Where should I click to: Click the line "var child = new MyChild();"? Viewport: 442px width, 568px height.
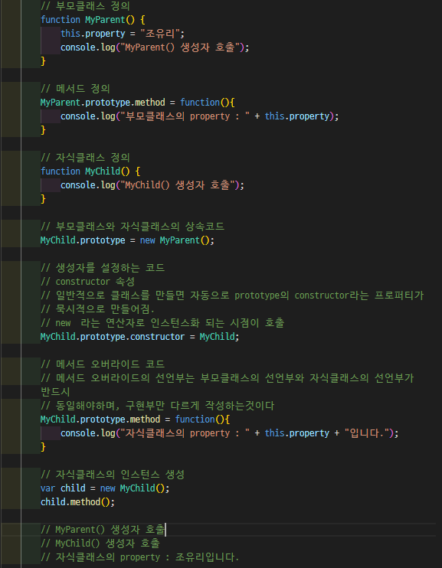[105, 488]
